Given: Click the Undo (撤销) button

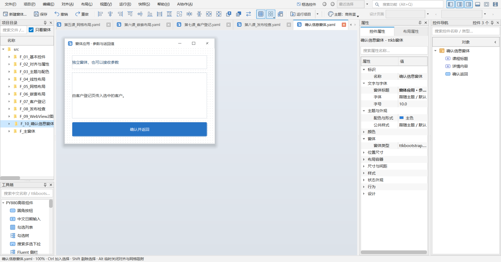Looking at the screenshot, I should pos(61,14).
